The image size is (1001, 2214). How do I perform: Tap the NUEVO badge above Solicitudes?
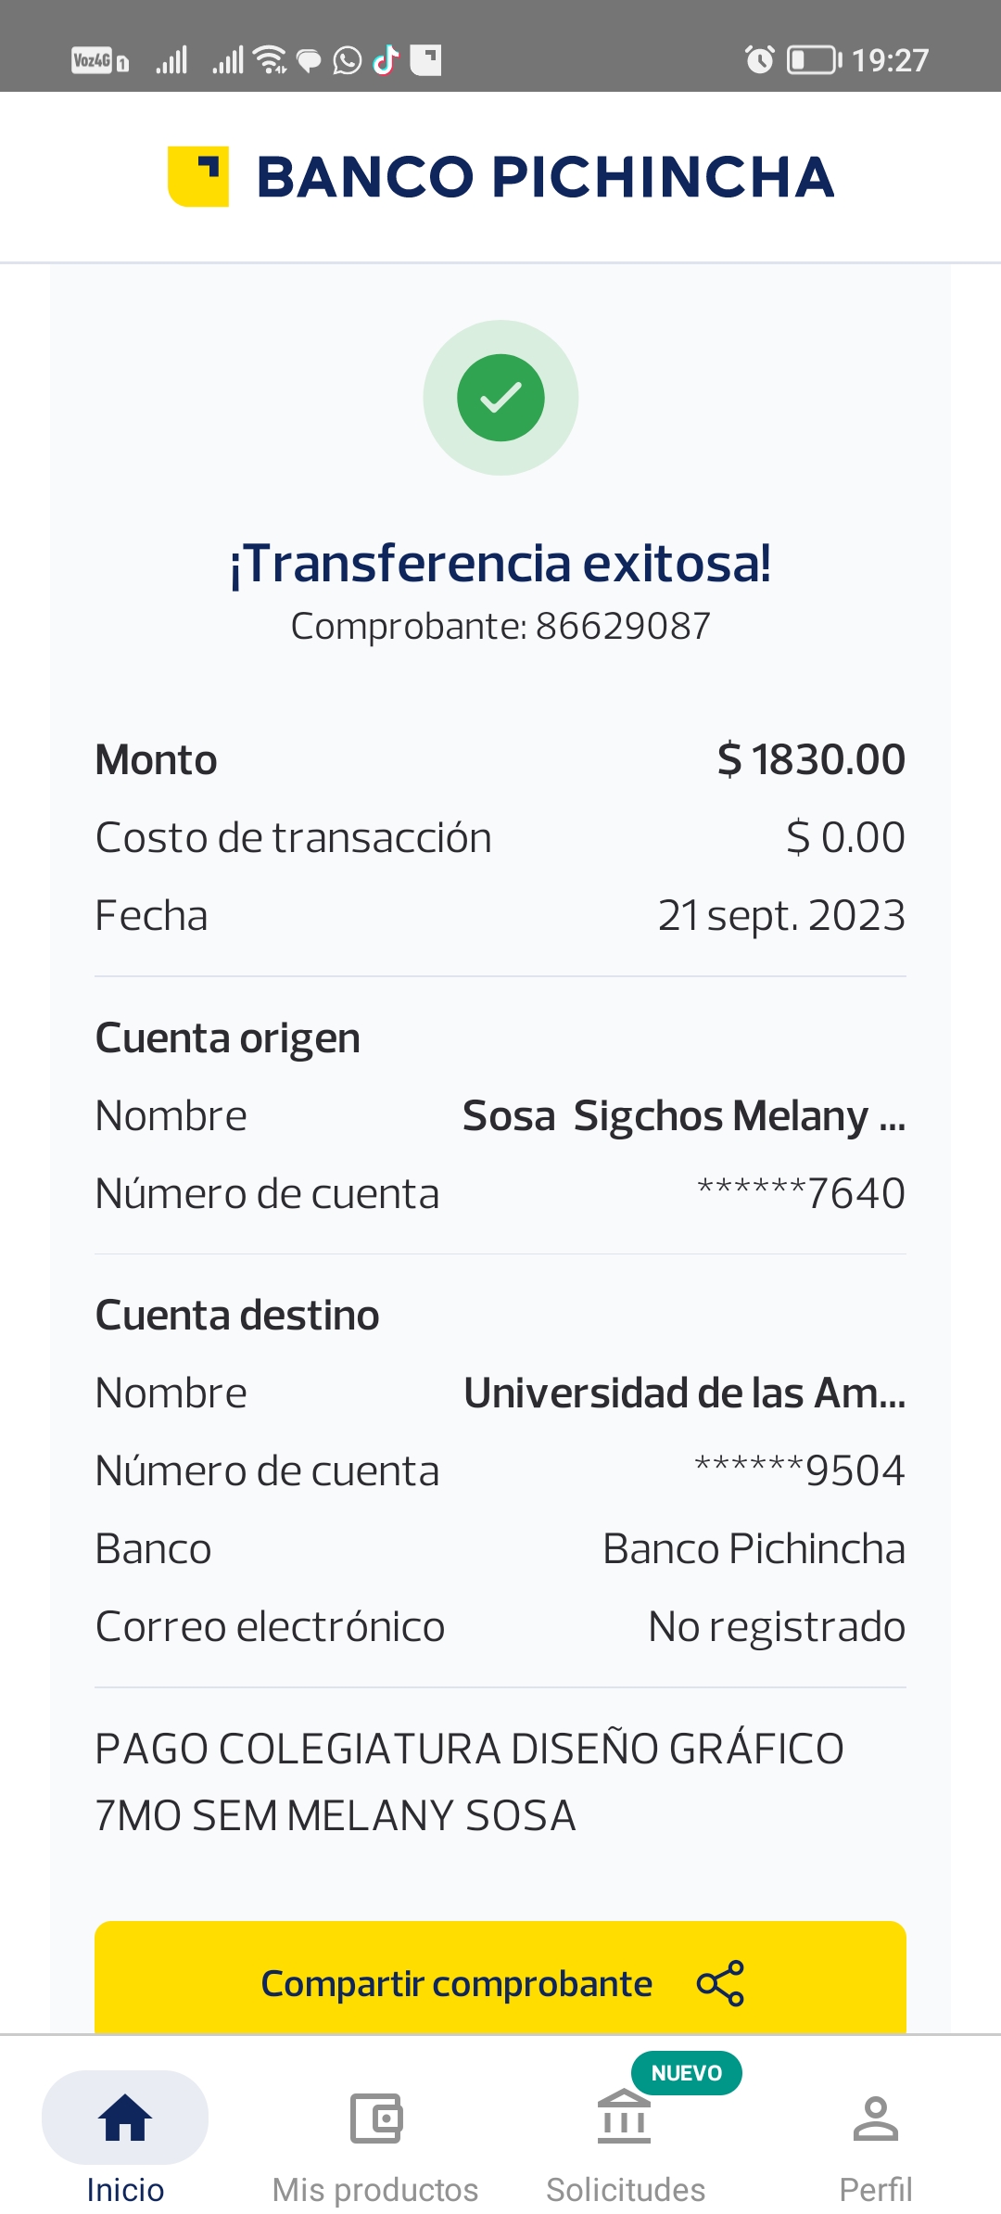click(x=686, y=2073)
